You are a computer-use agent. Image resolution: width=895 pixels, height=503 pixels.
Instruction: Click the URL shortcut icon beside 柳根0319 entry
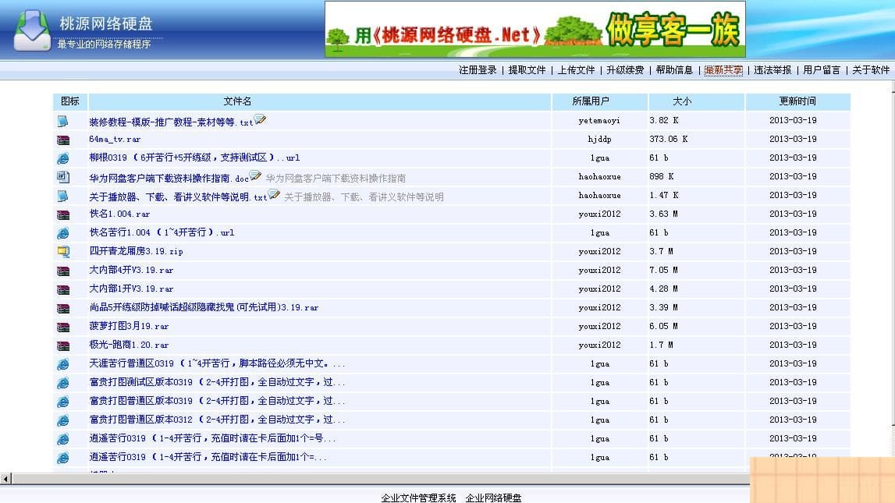click(x=63, y=158)
